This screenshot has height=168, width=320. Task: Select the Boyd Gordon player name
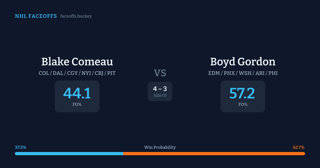(x=243, y=62)
